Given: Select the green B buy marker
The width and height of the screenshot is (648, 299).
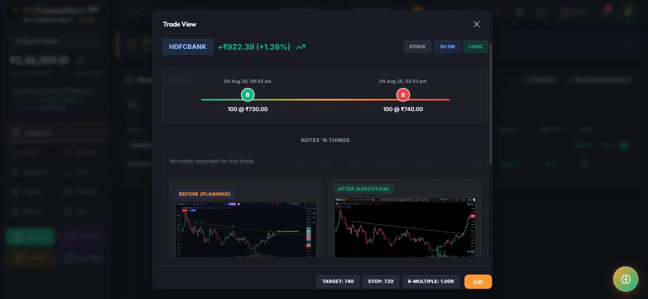Looking at the screenshot, I should pos(248,95).
